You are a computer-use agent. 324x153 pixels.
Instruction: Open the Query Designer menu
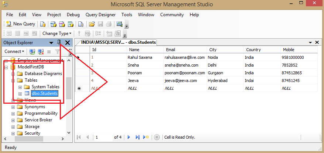(100, 15)
